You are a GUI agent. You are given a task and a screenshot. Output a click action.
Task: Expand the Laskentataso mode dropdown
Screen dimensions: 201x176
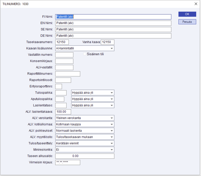(93, 105)
